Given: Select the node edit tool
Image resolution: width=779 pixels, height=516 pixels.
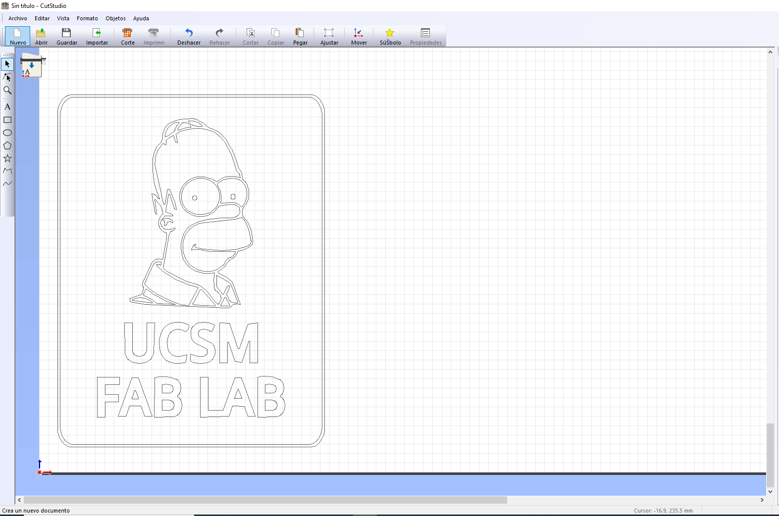Looking at the screenshot, I should [x=7, y=77].
